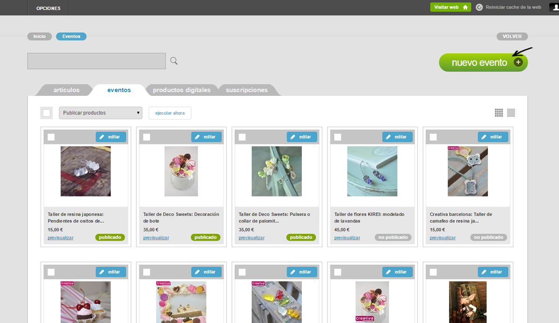Open the gummy bears thumbnail
Screen dimensions: 559x323
point(277,302)
